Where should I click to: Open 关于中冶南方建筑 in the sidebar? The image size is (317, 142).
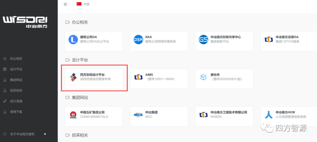22,134
